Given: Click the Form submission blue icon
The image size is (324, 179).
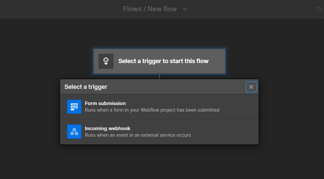Looking at the screenshot, I should (x=74, y=107).
